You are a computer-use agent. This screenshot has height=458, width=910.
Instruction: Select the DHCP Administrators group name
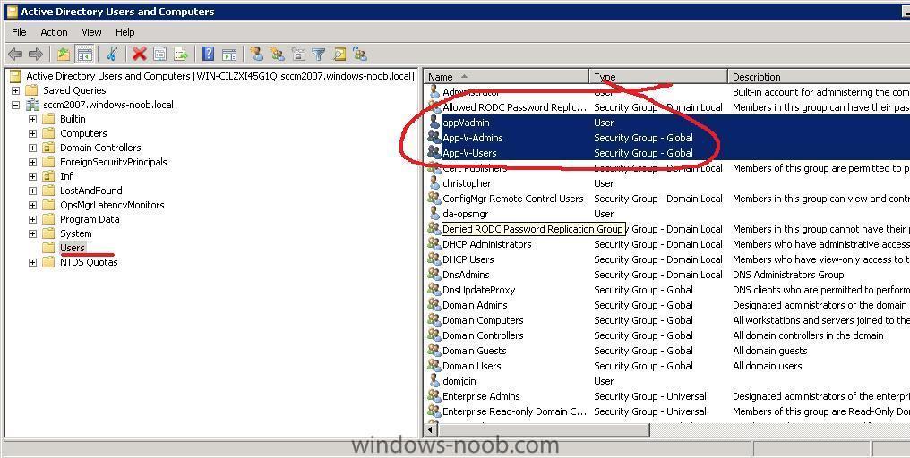coord(487,244)
